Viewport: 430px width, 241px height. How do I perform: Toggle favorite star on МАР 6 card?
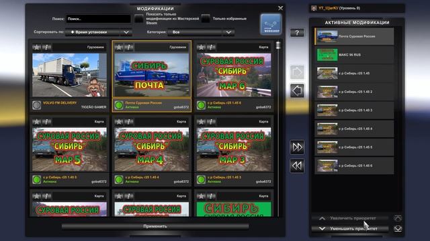tap(201, 48)
